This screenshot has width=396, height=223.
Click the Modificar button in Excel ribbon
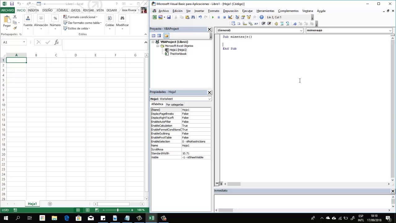(123, 22)
